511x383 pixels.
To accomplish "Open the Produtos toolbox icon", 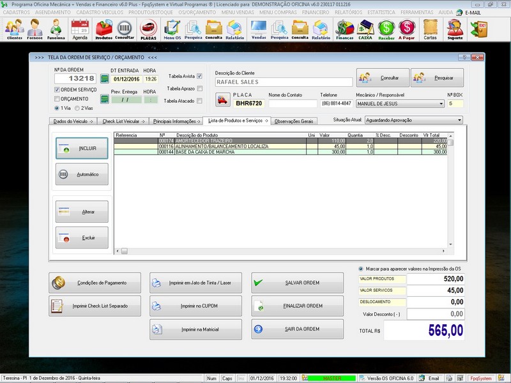I will [x=103, y=29].
